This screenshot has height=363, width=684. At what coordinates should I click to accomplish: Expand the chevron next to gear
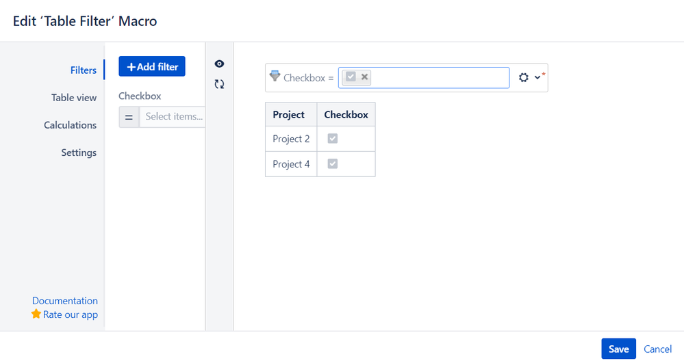(537, 77)
